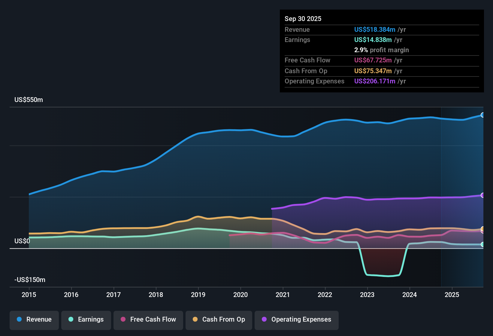Select the 2023 label on the x-axis
Viewport: 493px width, 336px height.
coord(367,295)
